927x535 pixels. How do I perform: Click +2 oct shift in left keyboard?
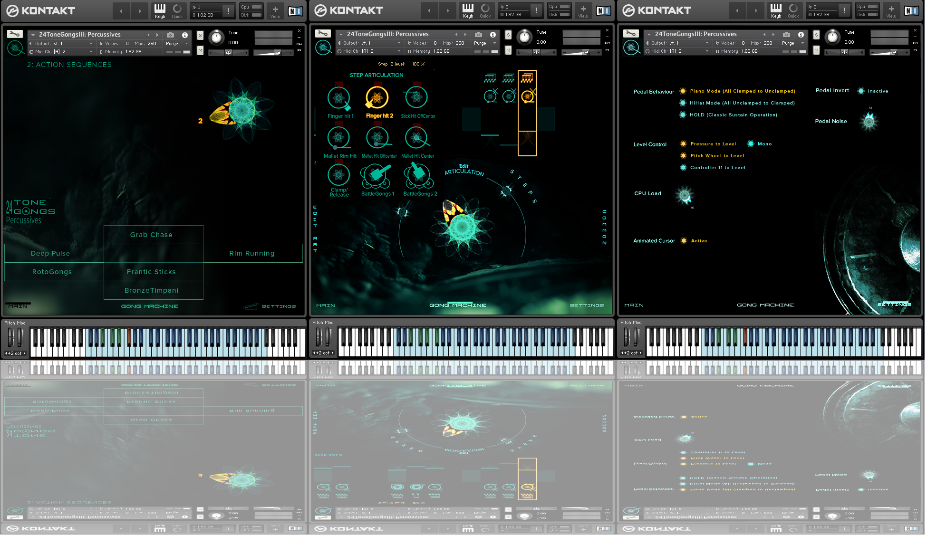coord(15,353)
